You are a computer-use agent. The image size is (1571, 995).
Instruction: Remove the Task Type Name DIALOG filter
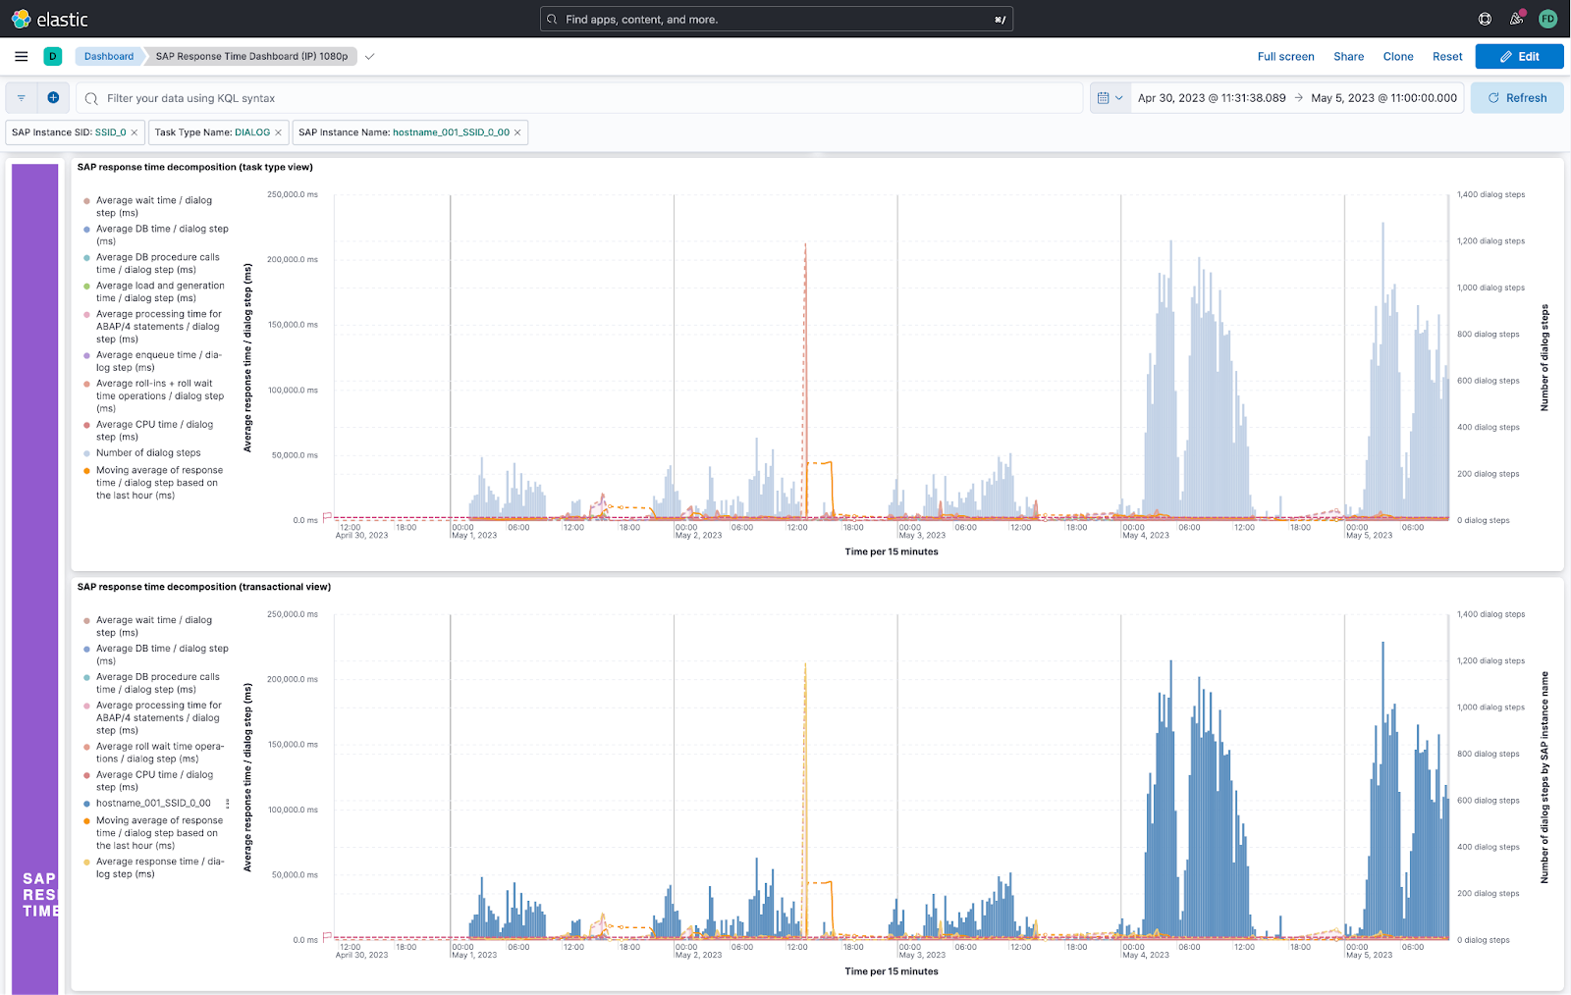278,132
